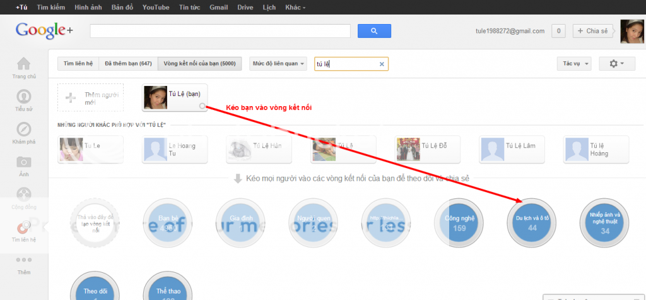Select the Le Hoang Tu person card
Image resolution: width=646 pixels, height=300 pixels.
pyautogui.click(x=175, y=150)
